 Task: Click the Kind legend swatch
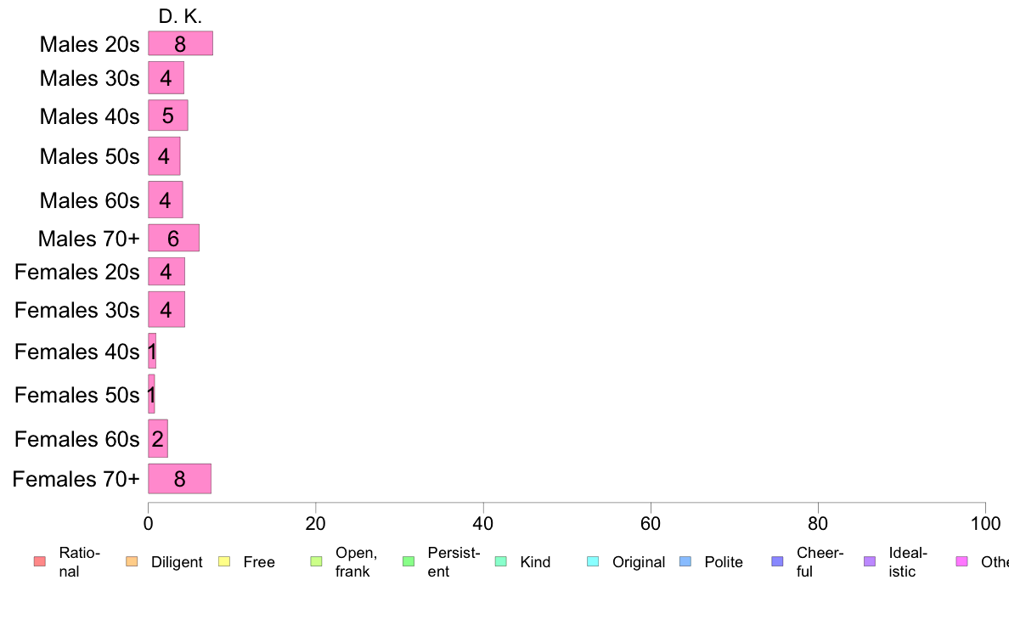click(500, 561)
